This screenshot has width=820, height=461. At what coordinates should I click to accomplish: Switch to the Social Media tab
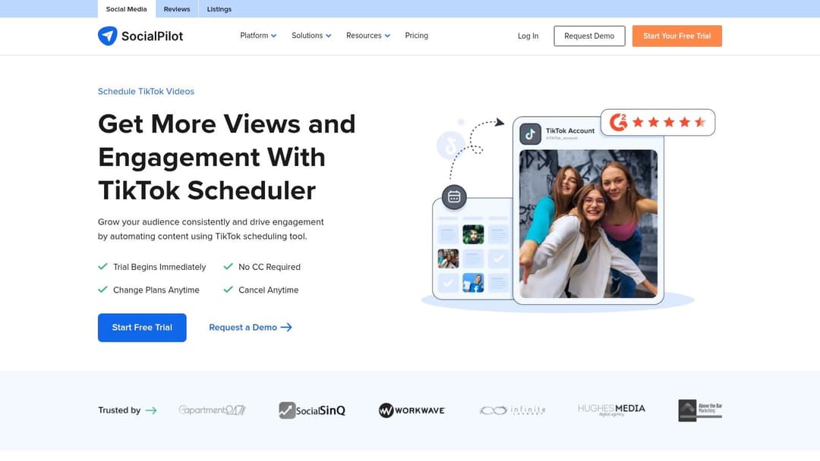pyautogui.click(x=127, y=9)
